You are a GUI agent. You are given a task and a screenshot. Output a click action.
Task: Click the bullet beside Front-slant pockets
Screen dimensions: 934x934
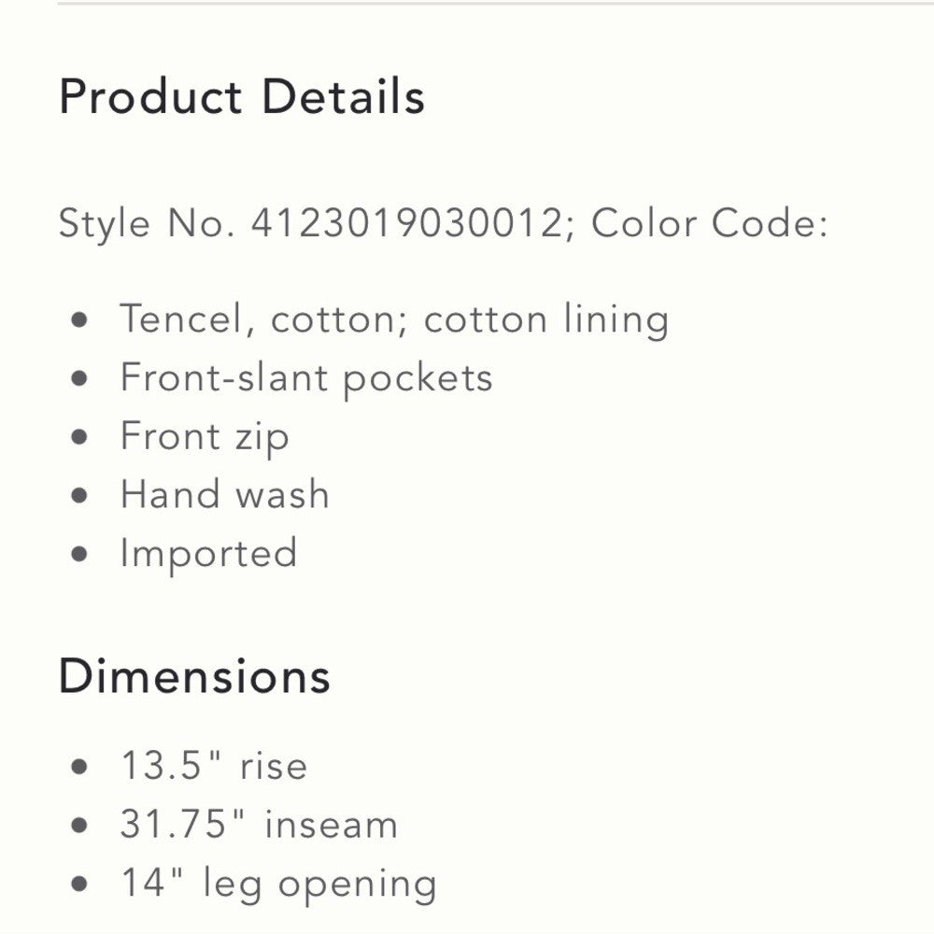tap(81, 379)
